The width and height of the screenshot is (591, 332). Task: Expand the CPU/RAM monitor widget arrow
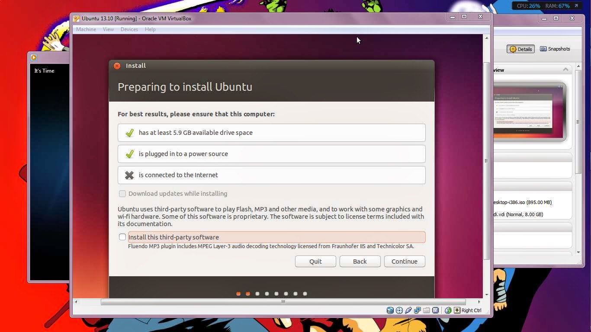[x=576, y=6]
